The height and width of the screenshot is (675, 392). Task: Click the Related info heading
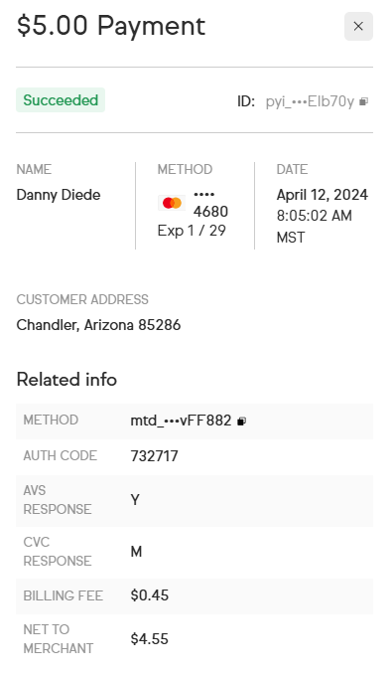(66, 380)
